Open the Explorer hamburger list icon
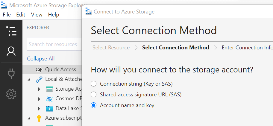Image resolution: width=273 pixels, height=126 pixels. tap(11, 31)
